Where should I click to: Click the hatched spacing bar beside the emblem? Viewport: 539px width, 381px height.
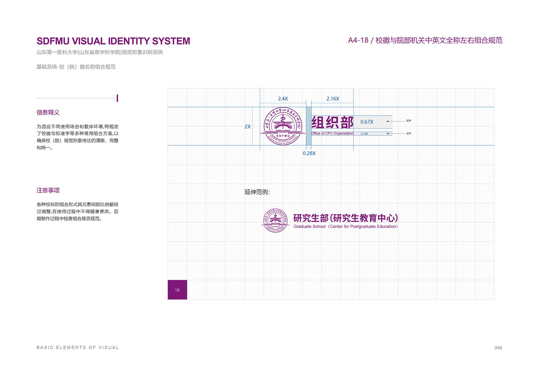tap(309, 126)
